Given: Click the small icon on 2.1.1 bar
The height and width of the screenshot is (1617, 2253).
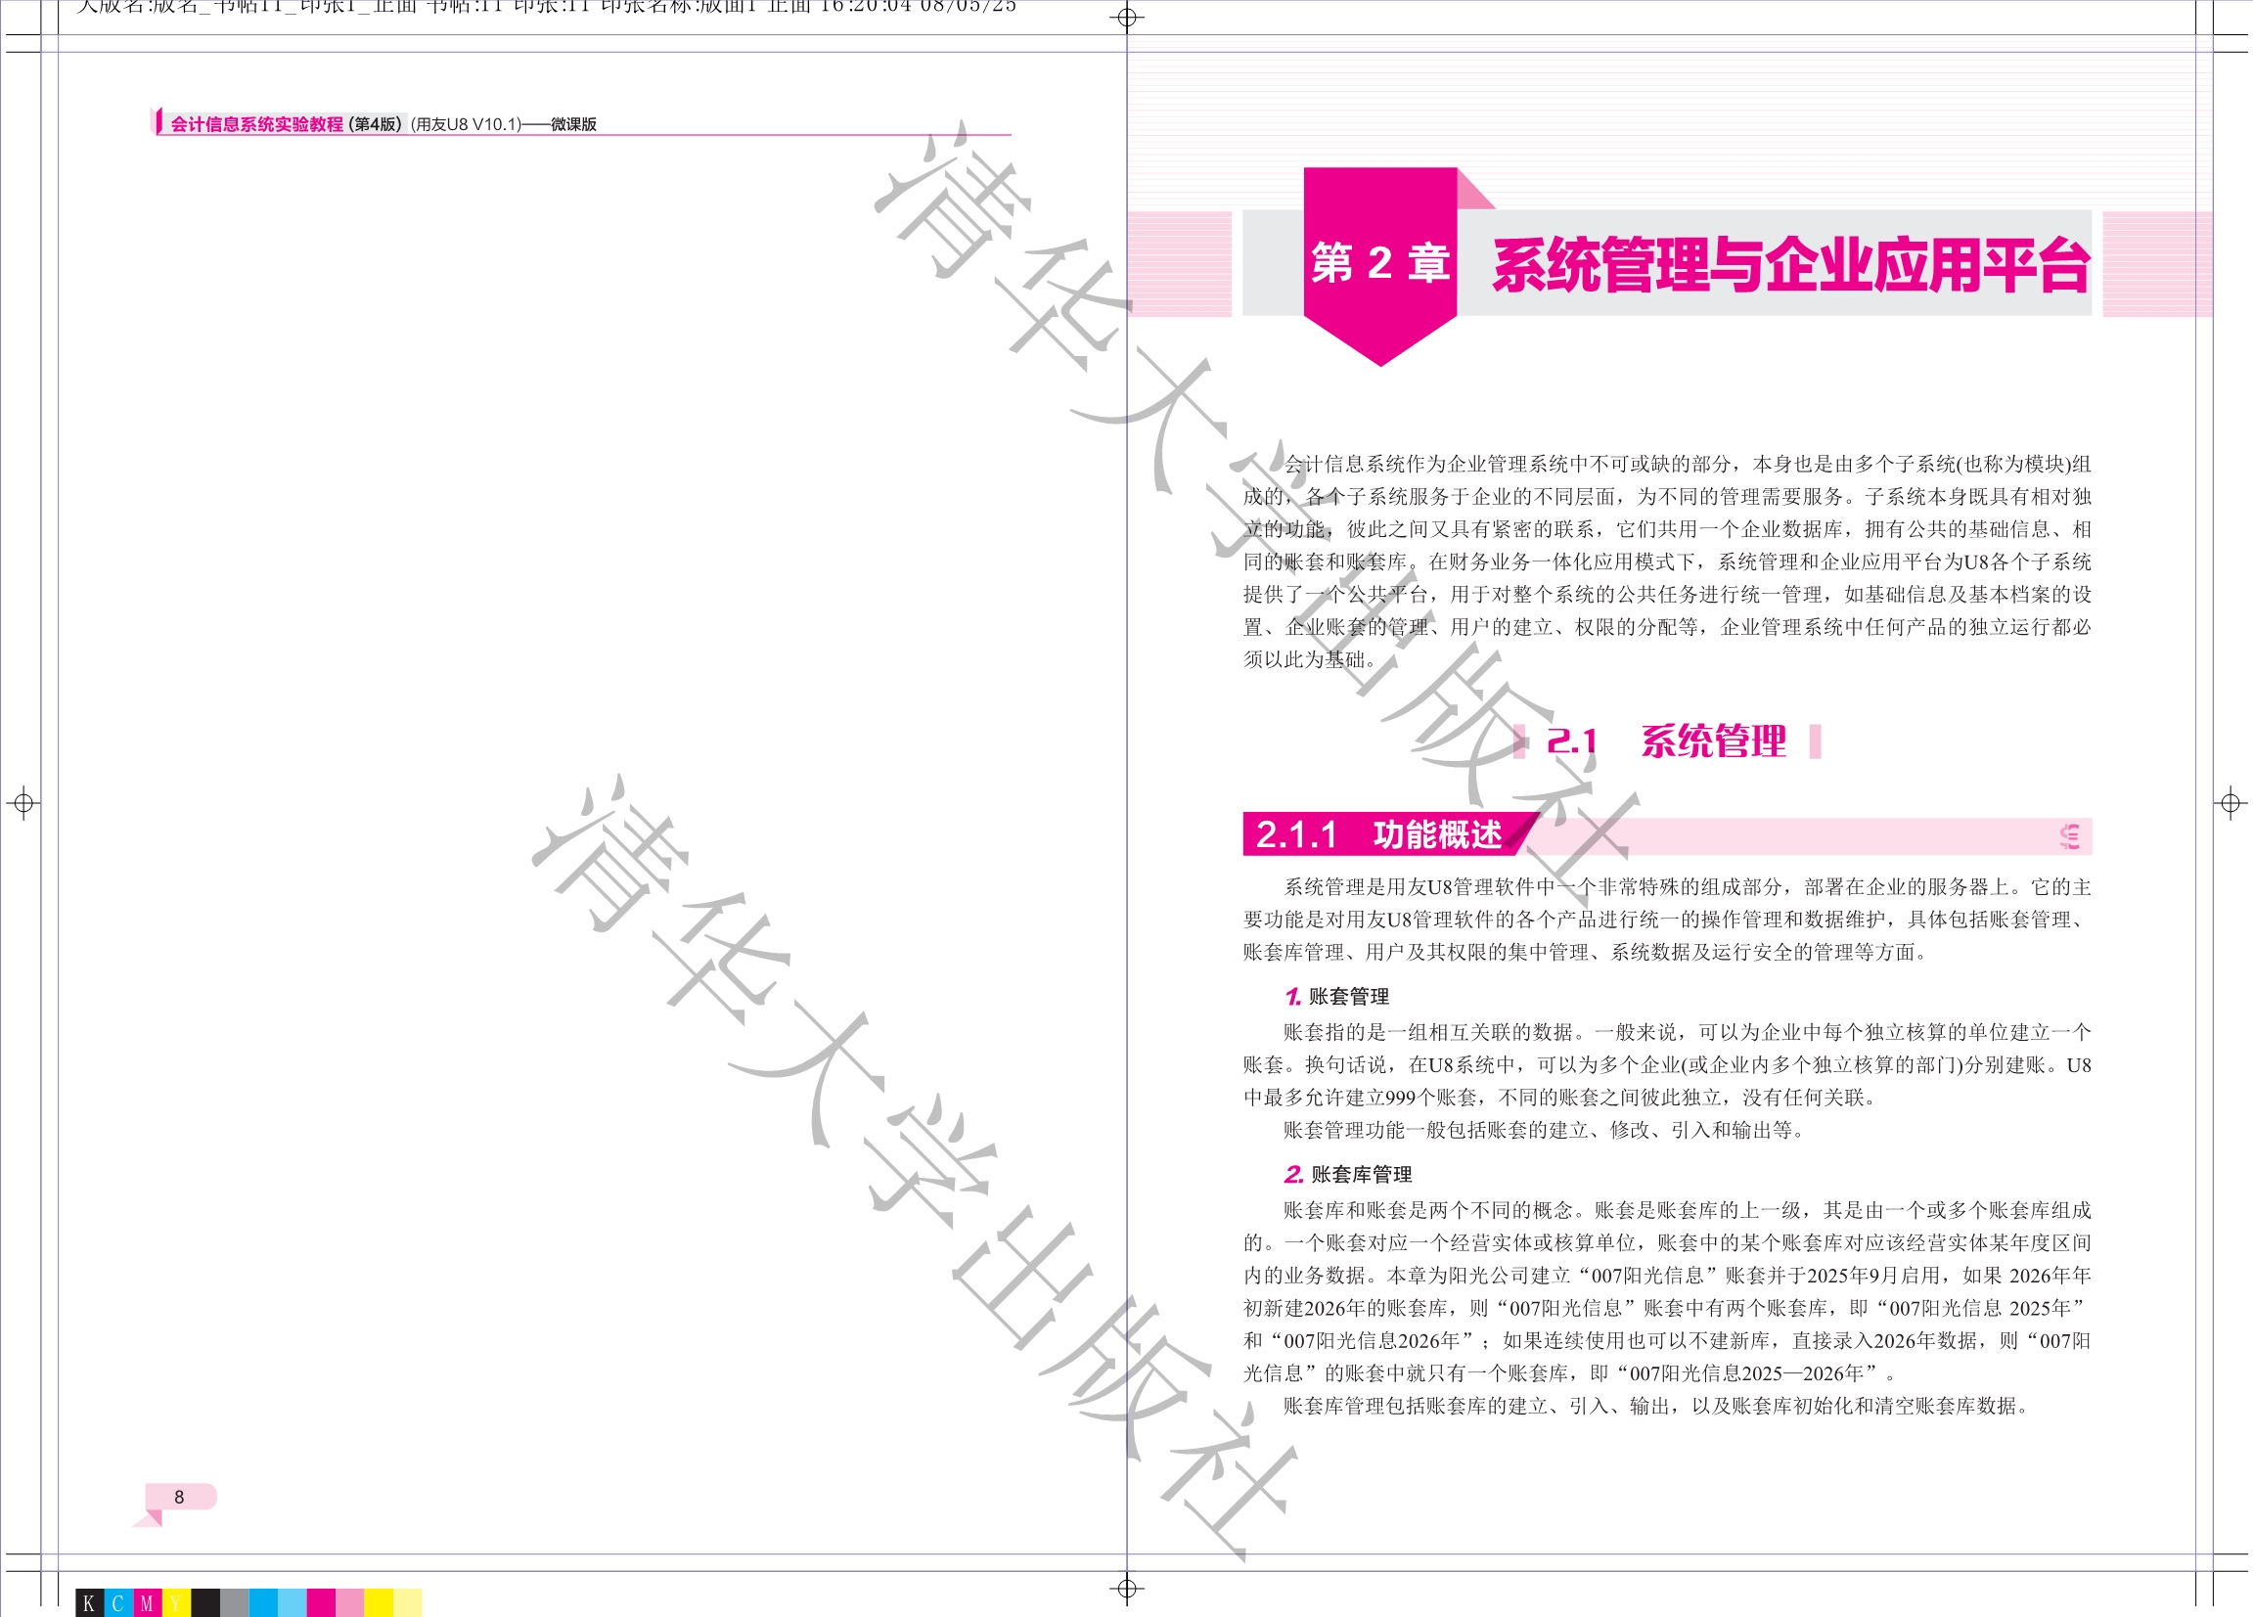Looking at the screenshot, I should [x=2069, y=836].
